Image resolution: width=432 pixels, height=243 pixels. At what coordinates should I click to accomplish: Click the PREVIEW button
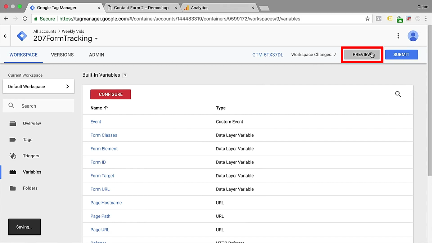pos(362,55)
